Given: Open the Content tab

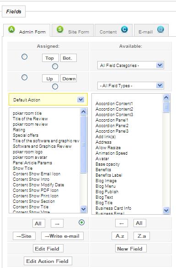Looking at the screenshot, I should pos(113,30).
